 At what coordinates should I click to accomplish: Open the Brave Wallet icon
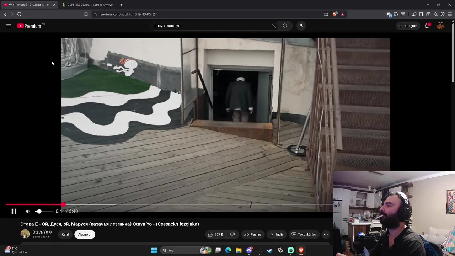click(x=428, y=14)
